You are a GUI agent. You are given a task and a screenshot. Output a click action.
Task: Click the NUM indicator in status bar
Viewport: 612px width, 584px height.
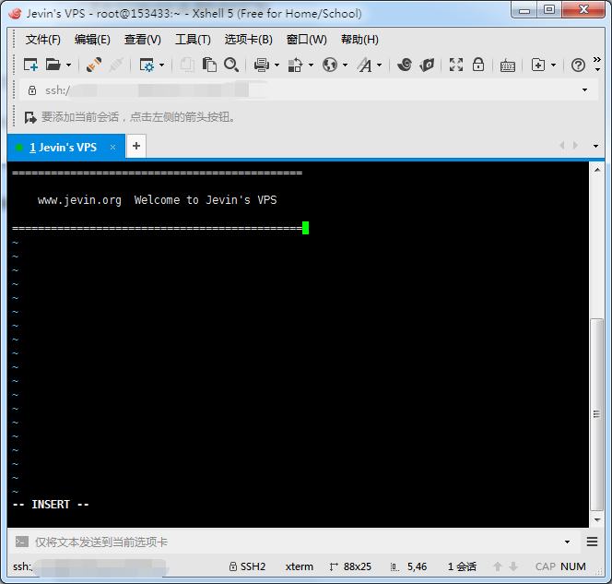[573, 566]
